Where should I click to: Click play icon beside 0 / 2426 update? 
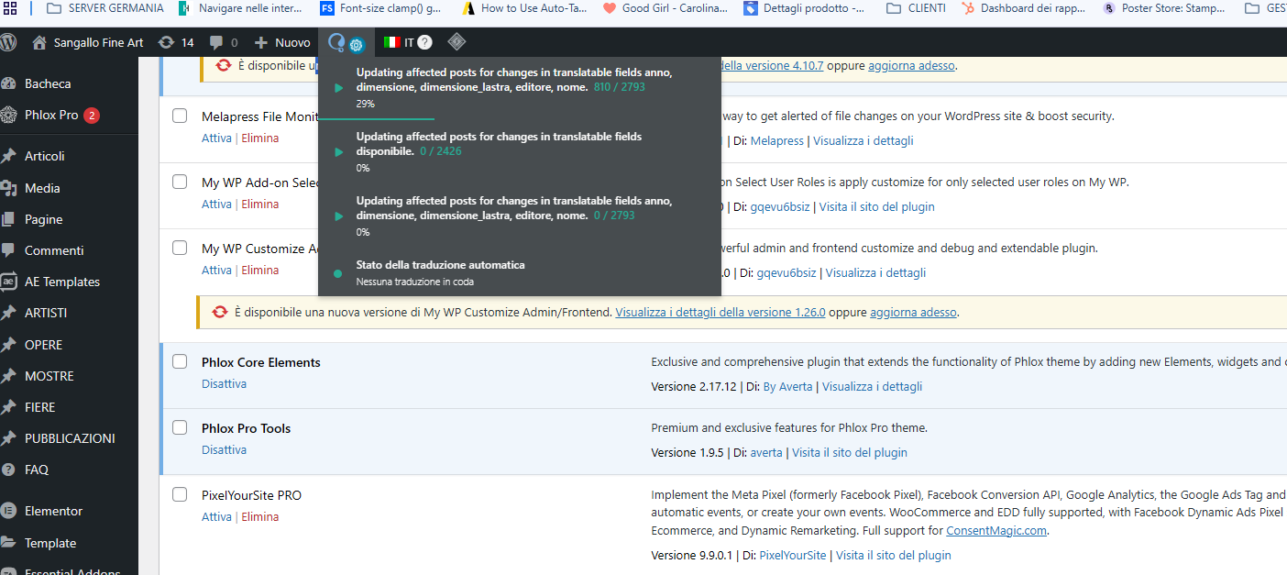coord(339,152)
